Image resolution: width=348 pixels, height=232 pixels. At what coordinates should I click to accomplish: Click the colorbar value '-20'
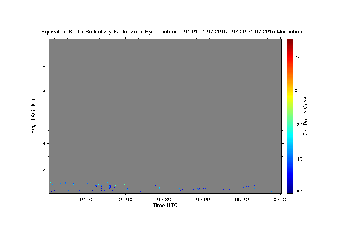298,125
